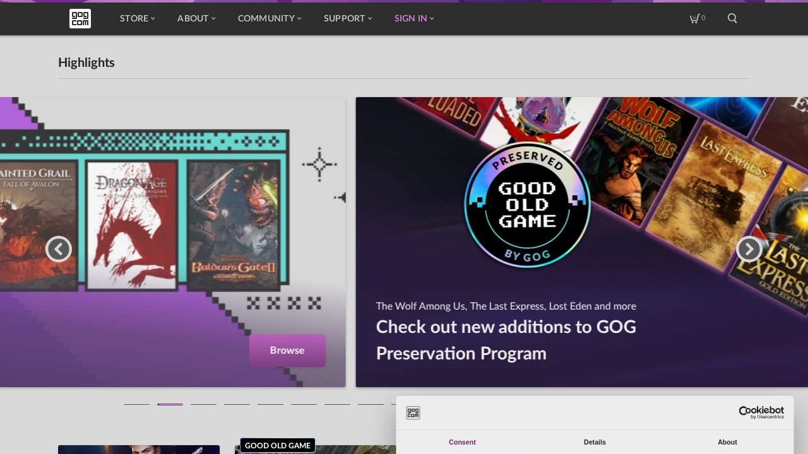Viewport: 808px width, 454px height.
Task: Open the shopping cart
Action: click(696, 18)
